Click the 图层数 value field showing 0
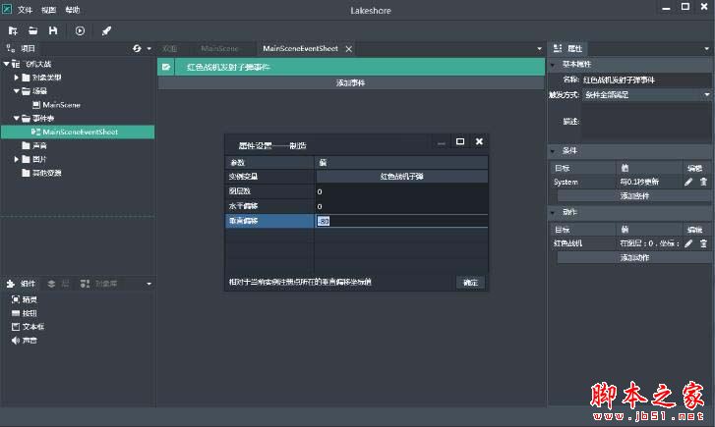The width and height of the screenshot is (715, 427). [401, 191]
